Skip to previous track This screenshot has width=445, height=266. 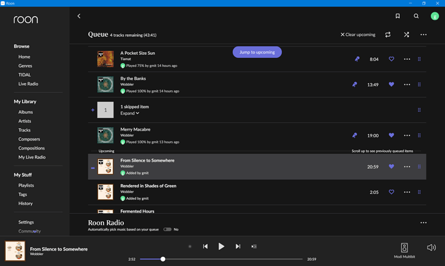[205, 247]
